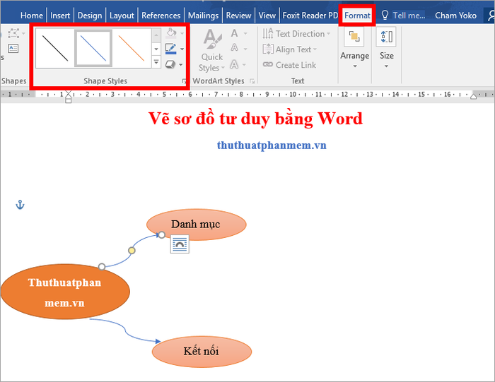Expand the Arrange menu
This screenshot has height=382, width=495.
pyautogui.click(x=354, y=47)
